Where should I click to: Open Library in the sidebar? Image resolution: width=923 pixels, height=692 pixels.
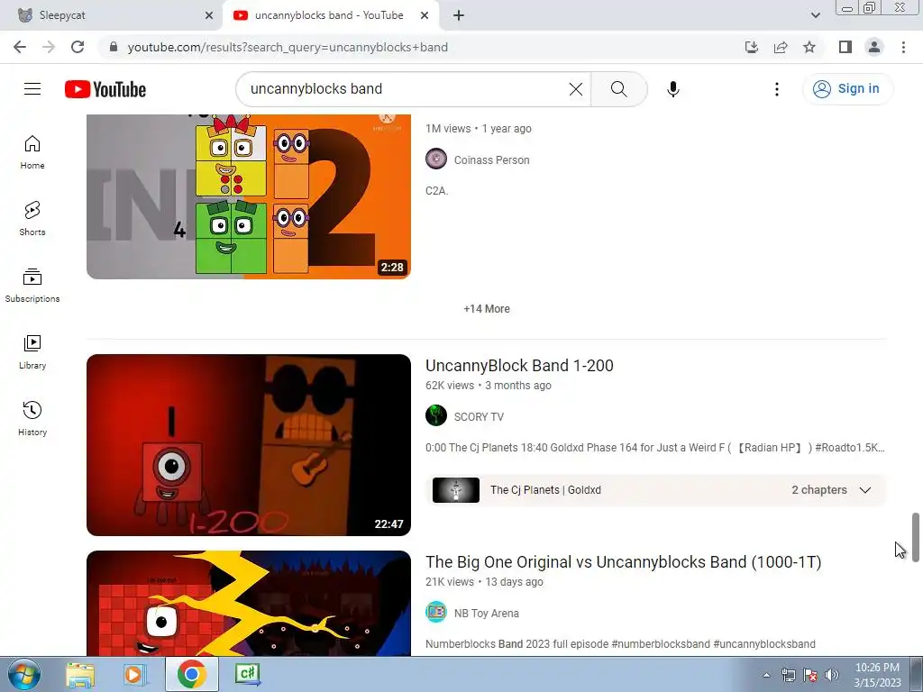[x=32, y=352]
